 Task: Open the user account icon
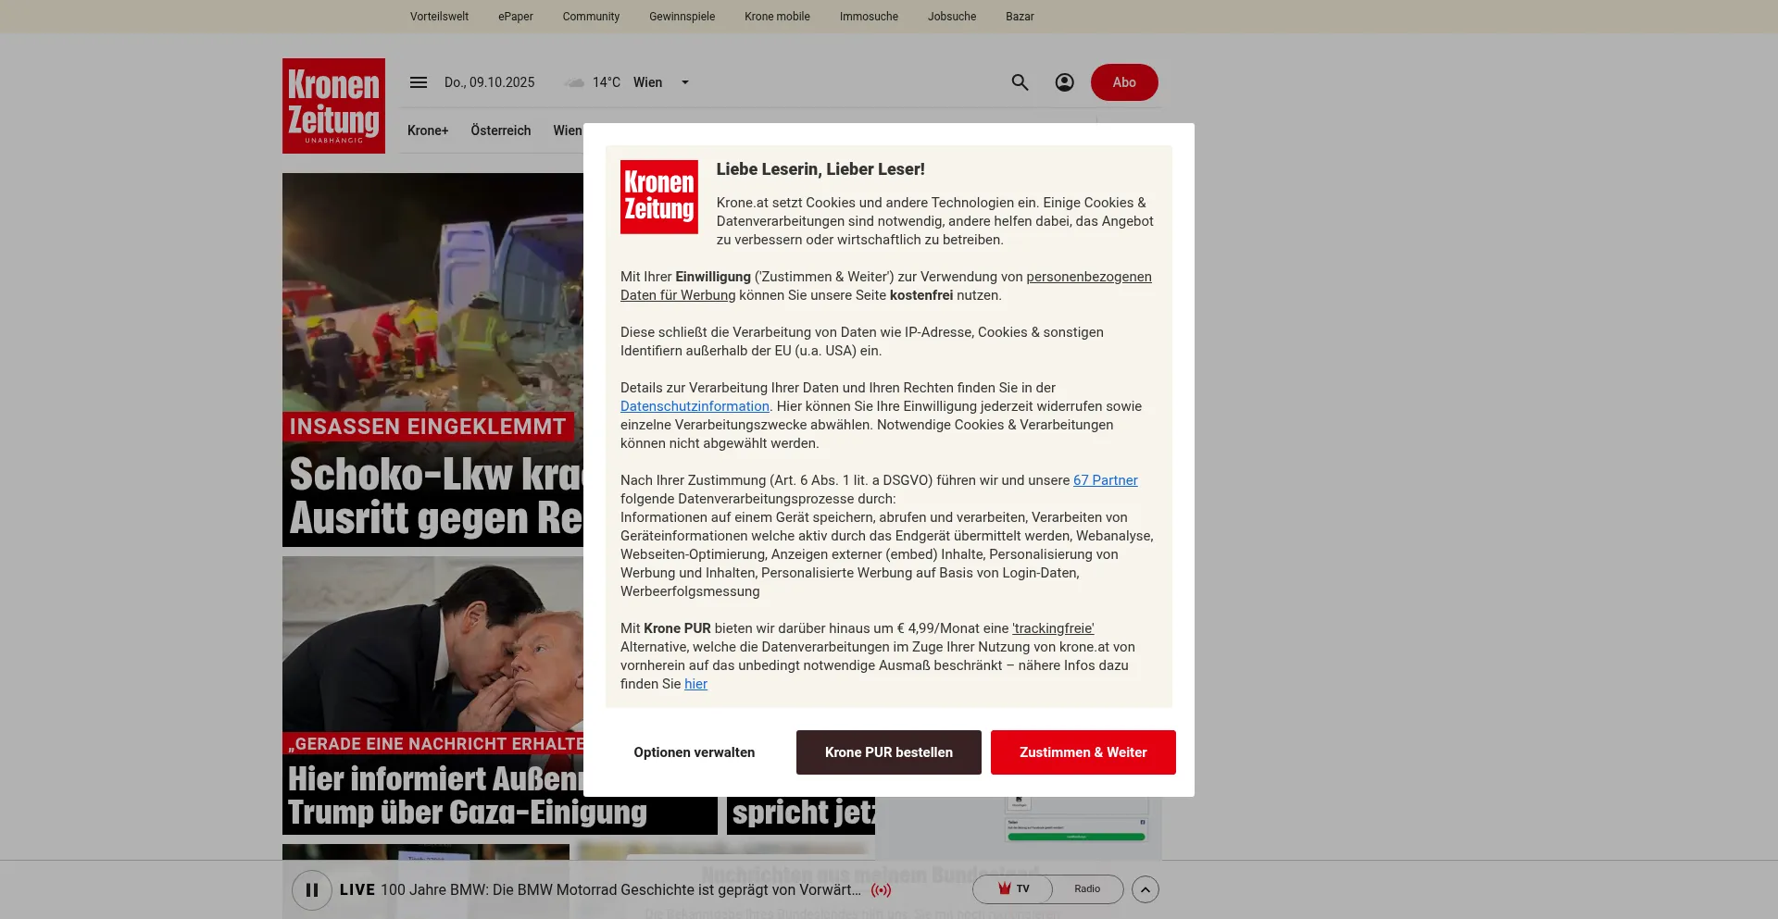[1065, 82]
